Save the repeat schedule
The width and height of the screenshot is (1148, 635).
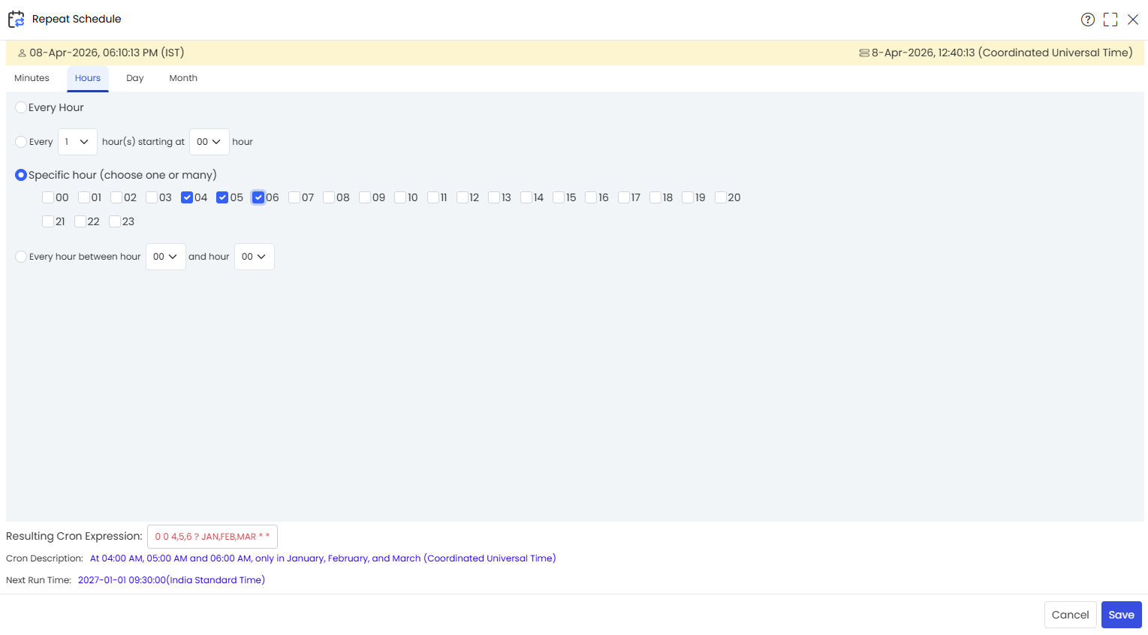pos(1122,615)
